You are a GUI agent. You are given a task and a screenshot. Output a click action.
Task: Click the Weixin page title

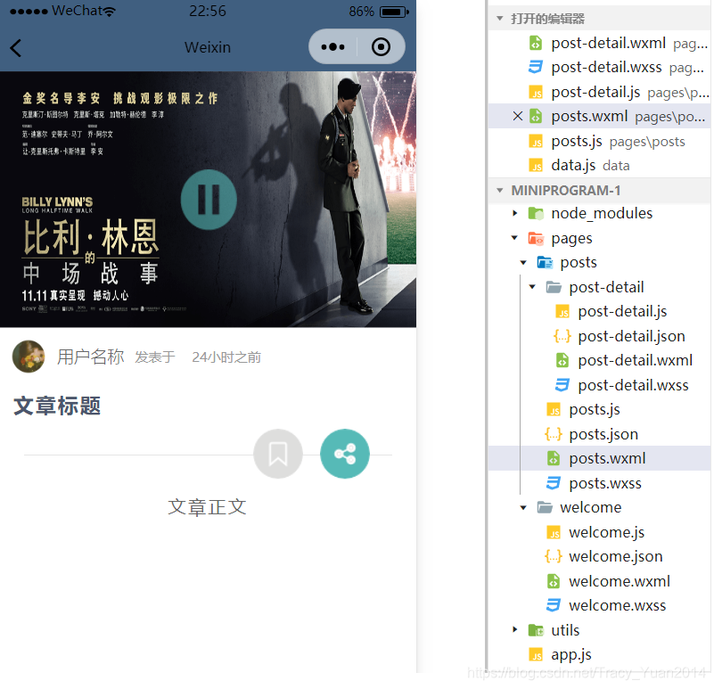point(208,47)
